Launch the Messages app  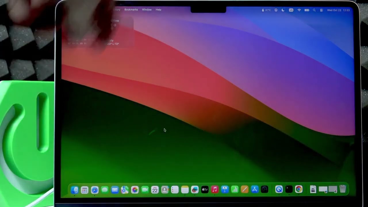pos(104,189)
